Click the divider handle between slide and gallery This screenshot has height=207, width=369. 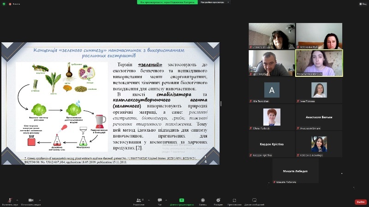tap(221, 103)
